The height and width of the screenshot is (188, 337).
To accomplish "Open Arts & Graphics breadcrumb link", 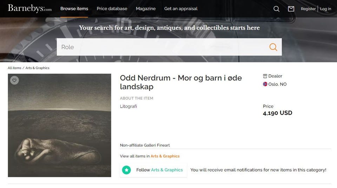I will tap(38, 68).
